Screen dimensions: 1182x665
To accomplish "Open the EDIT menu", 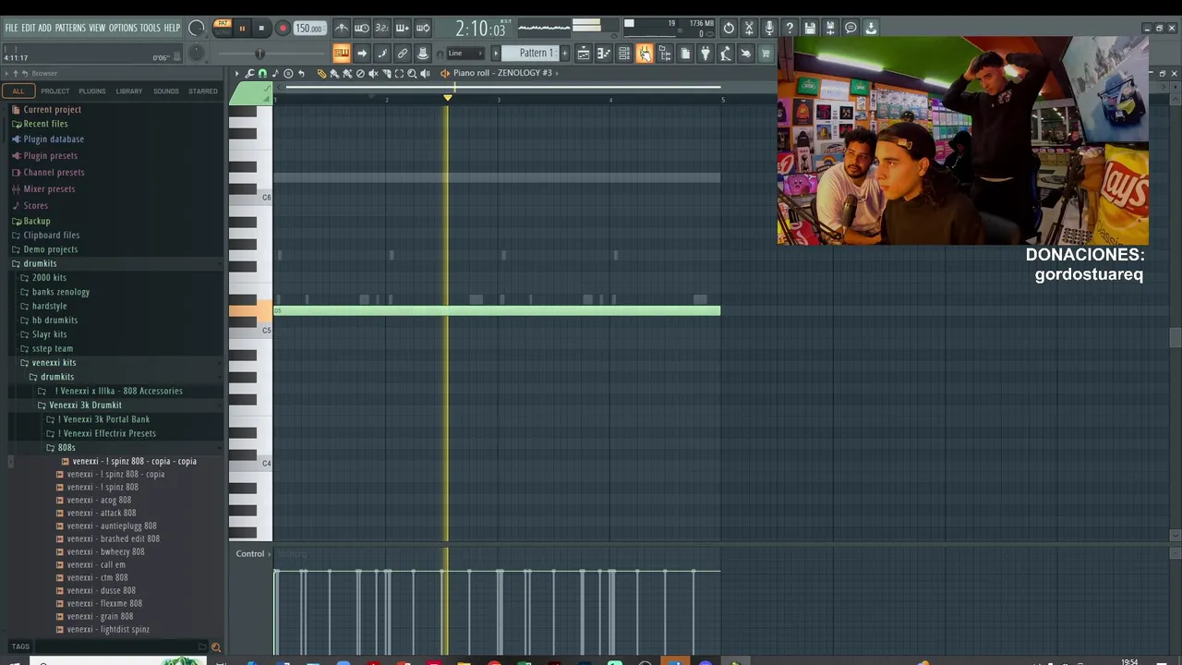I will pyautogui.click(x=28, y=28).
